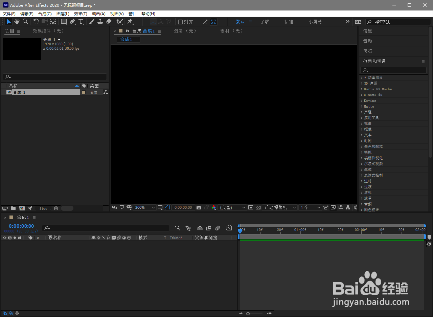
Task: Select the Puppet Pin tool
Action: coord(130,22)
